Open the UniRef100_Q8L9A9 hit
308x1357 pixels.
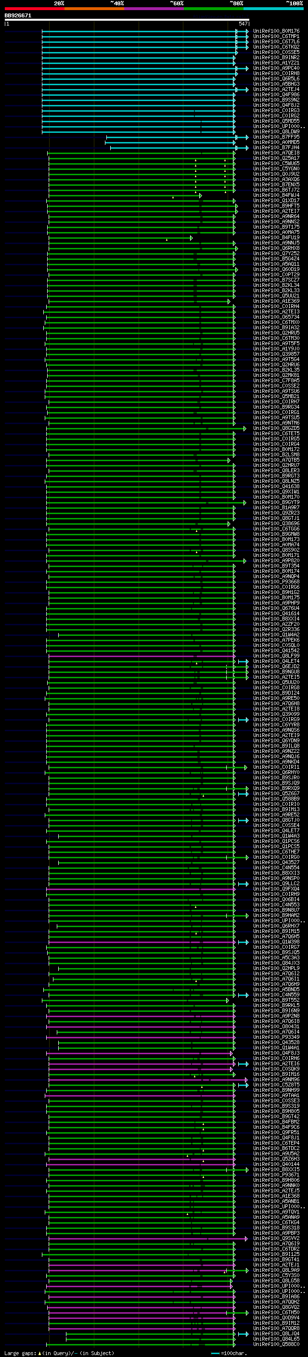tap(276, 1271)
